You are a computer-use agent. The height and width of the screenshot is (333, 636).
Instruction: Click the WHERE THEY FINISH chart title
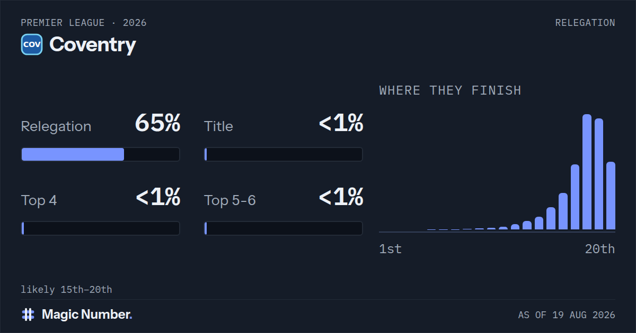click(450, 90)
